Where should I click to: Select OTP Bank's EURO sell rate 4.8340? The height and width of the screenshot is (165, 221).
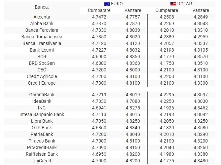point(133,128)
